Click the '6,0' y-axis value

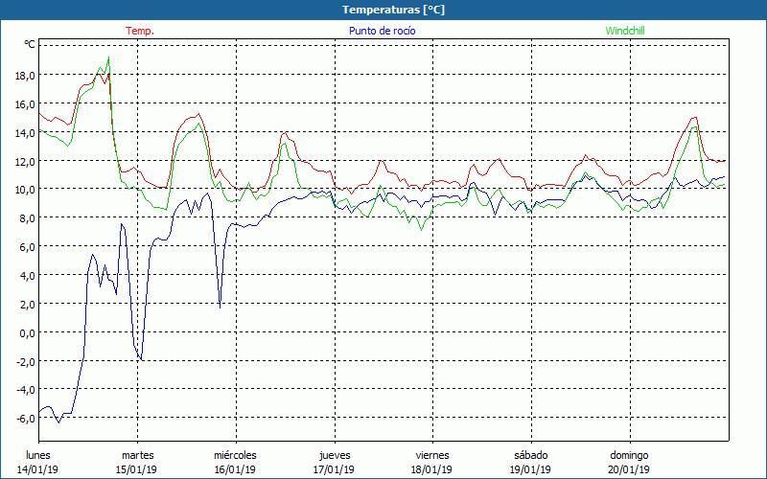[x=28, y=246]
